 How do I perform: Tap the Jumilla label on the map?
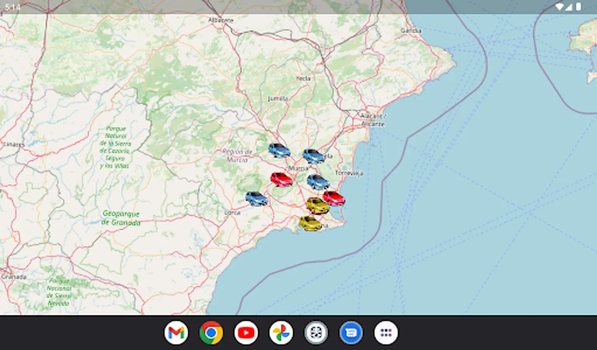(278, 98)
